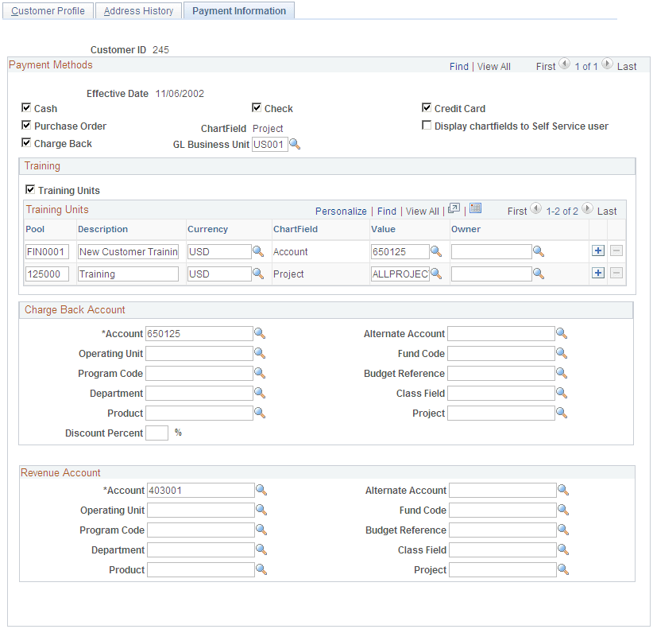653x629 pixels.
Task: Click View All in Payment Methods header
Action: (493, 66)
